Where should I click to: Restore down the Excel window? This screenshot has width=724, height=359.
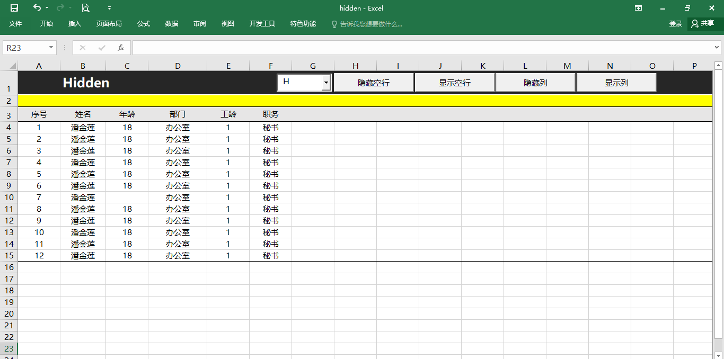pos(687,8)
